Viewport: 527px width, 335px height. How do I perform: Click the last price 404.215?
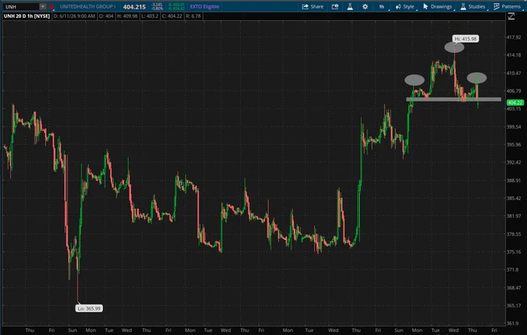[134, 7]
